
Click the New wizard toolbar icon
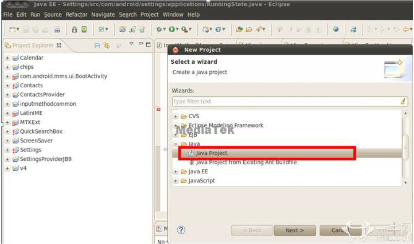[12, 29]
